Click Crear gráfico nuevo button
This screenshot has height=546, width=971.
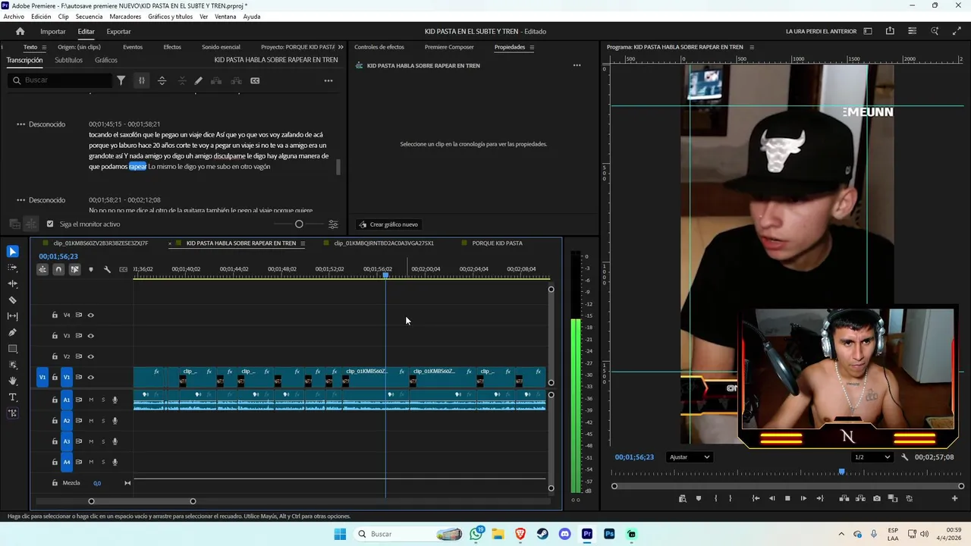(388, 224)
